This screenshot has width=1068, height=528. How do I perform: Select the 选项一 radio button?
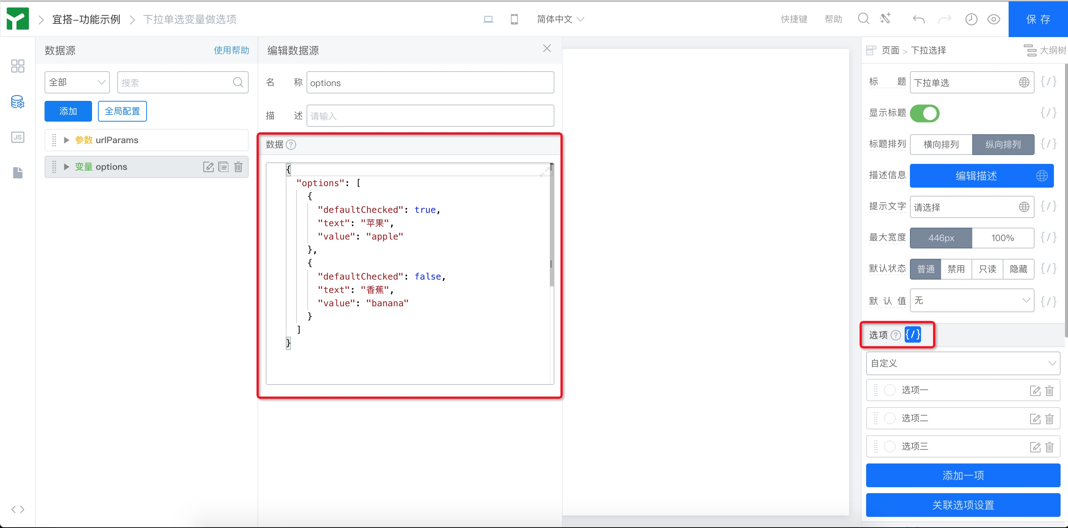(x=890, y=390)
